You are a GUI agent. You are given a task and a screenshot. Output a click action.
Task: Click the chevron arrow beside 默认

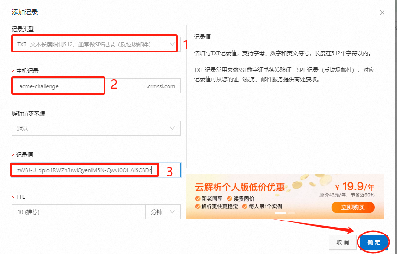click(172, 128)
